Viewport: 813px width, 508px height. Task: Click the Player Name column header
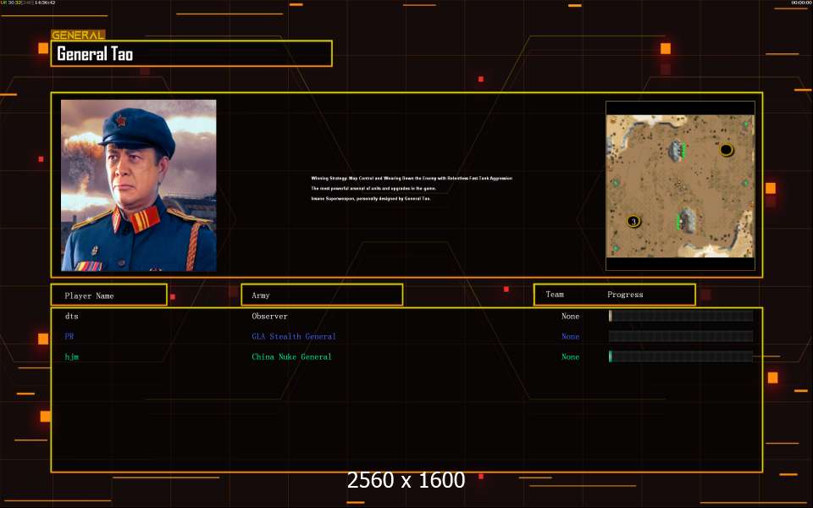[x=108, y=295]
